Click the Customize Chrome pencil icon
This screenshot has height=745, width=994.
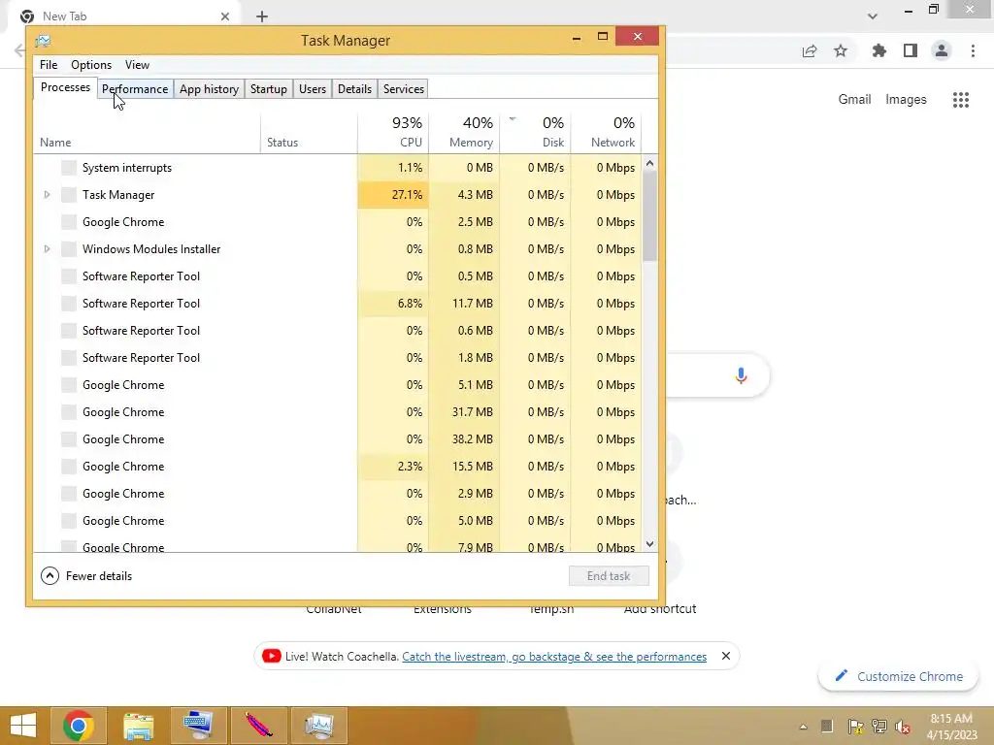[x=841, y=676]
